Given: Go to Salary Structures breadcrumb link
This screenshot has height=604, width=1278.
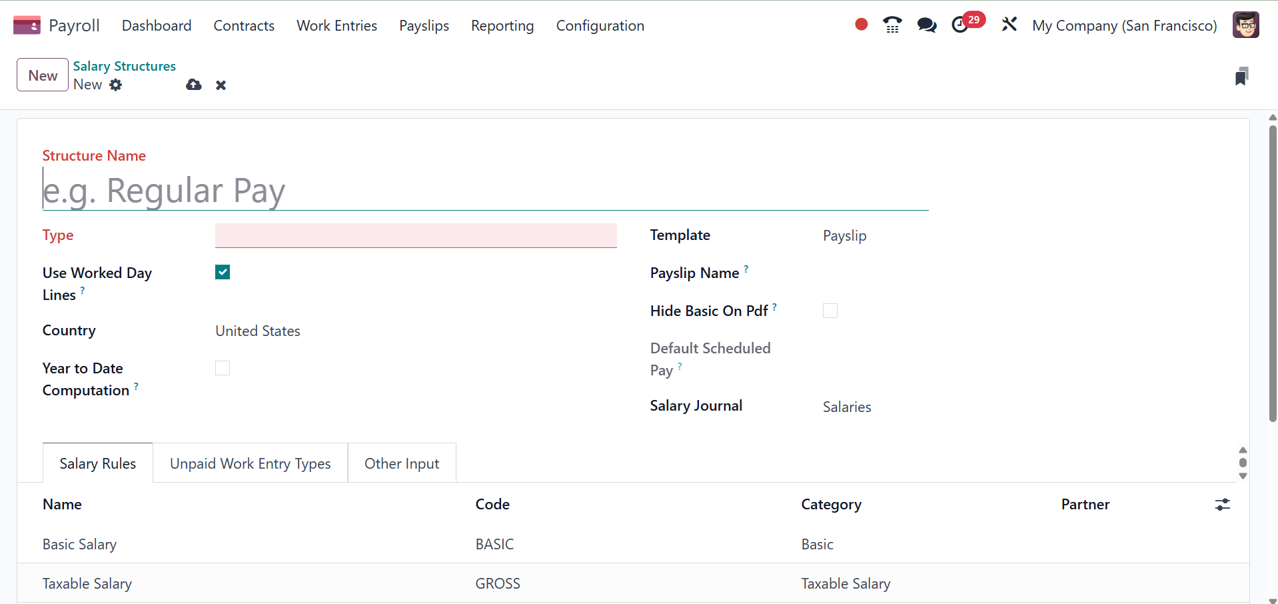Looking at the screenshot, I should pyautogui.click(x=124, y=66).
